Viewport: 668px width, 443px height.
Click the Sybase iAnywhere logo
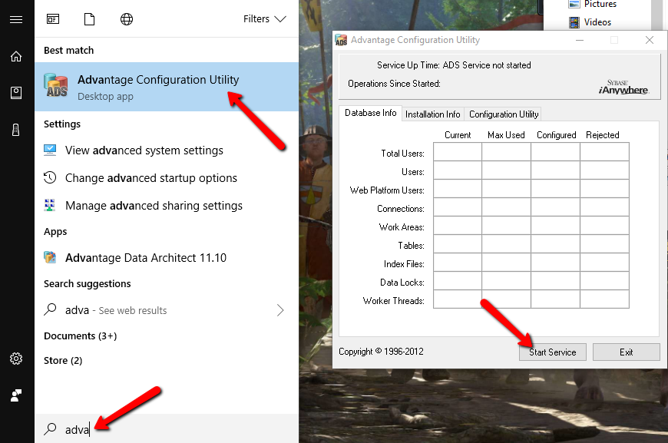624,87
